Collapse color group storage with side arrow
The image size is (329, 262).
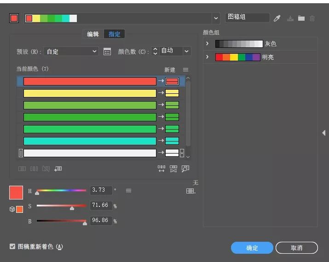pyautogui.click(x=324, y=133)
